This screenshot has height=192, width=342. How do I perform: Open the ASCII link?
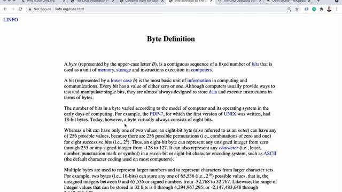coord(270,154)
